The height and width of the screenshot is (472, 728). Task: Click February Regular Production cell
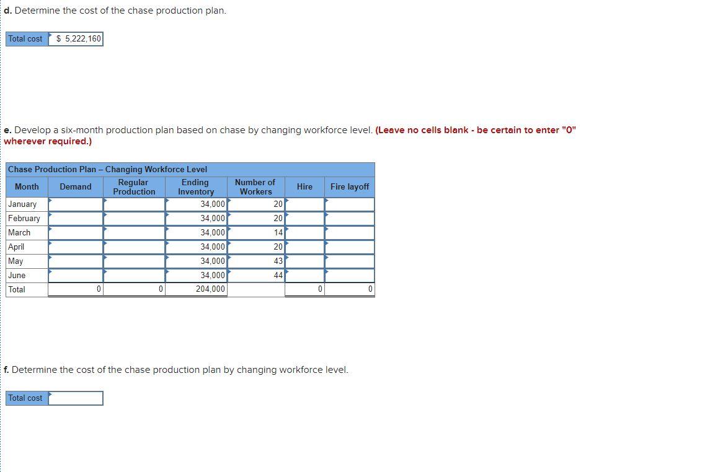pos(134,219)
